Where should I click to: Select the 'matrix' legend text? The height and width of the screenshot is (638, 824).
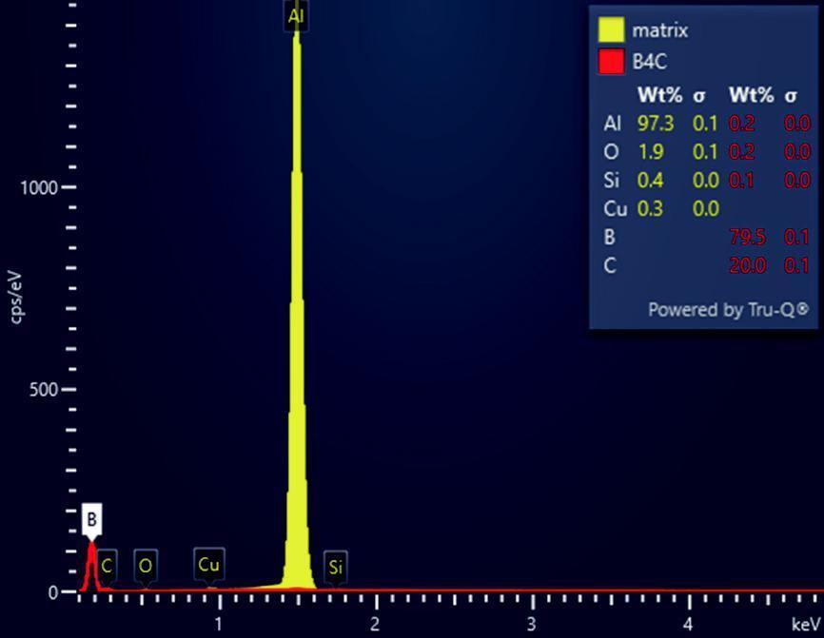pos(659,30)
